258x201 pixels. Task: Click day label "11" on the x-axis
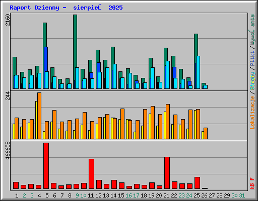91,195
